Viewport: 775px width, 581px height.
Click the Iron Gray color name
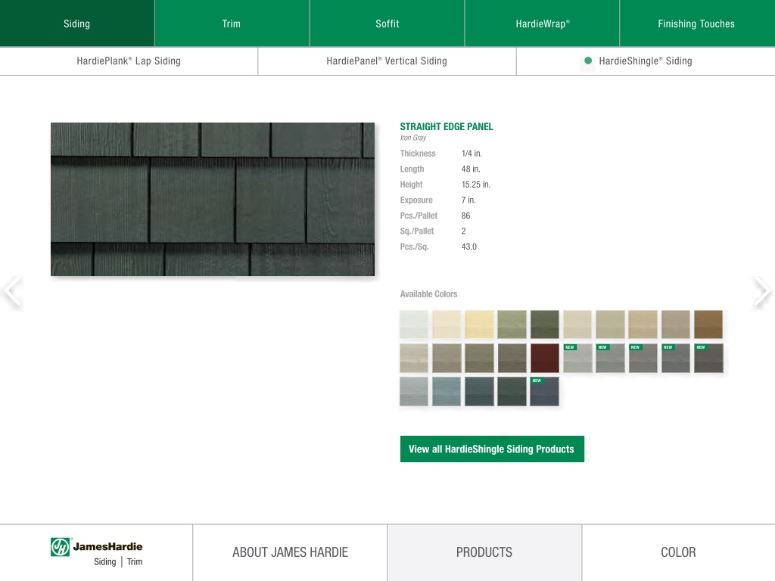[413, 138]
